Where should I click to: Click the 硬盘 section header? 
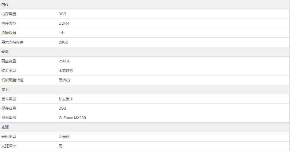coord(5,52)
